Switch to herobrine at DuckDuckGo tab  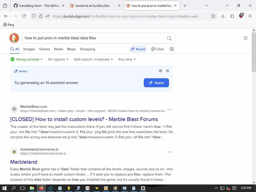pyautogui.click(x=92, y=5)
